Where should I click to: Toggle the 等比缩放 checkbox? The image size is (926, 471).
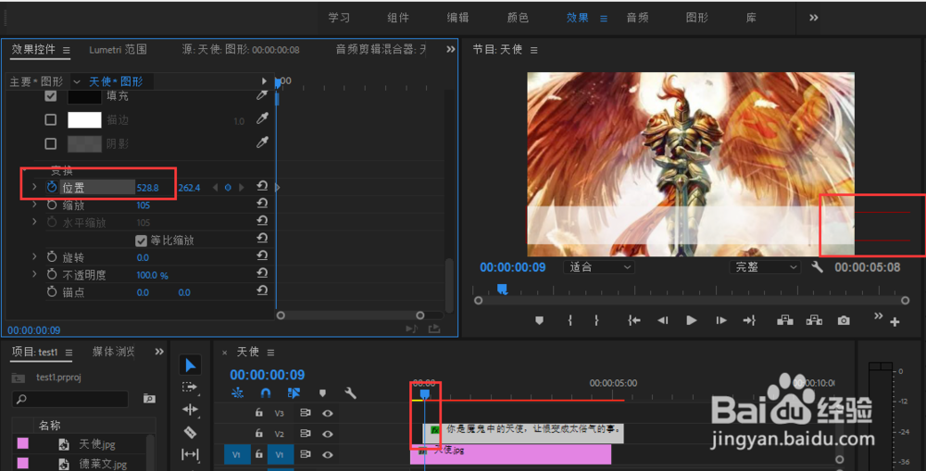[141, 241]
